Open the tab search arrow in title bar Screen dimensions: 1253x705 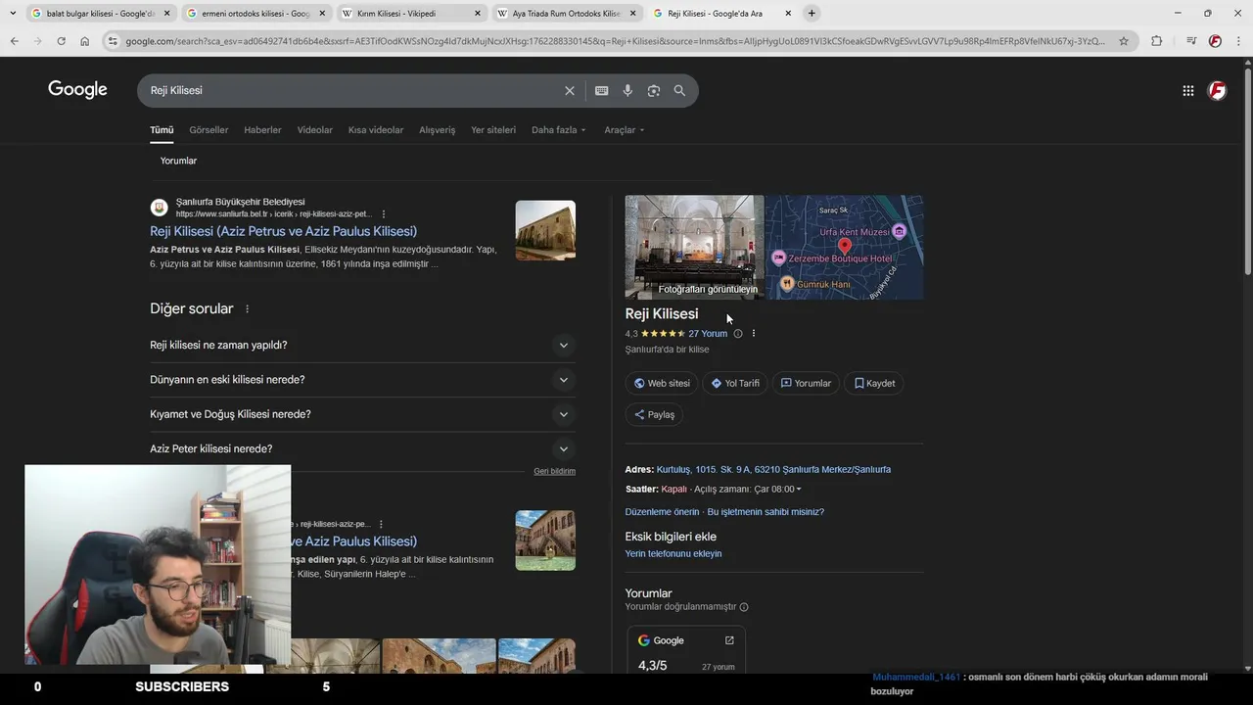pos(12,13)
